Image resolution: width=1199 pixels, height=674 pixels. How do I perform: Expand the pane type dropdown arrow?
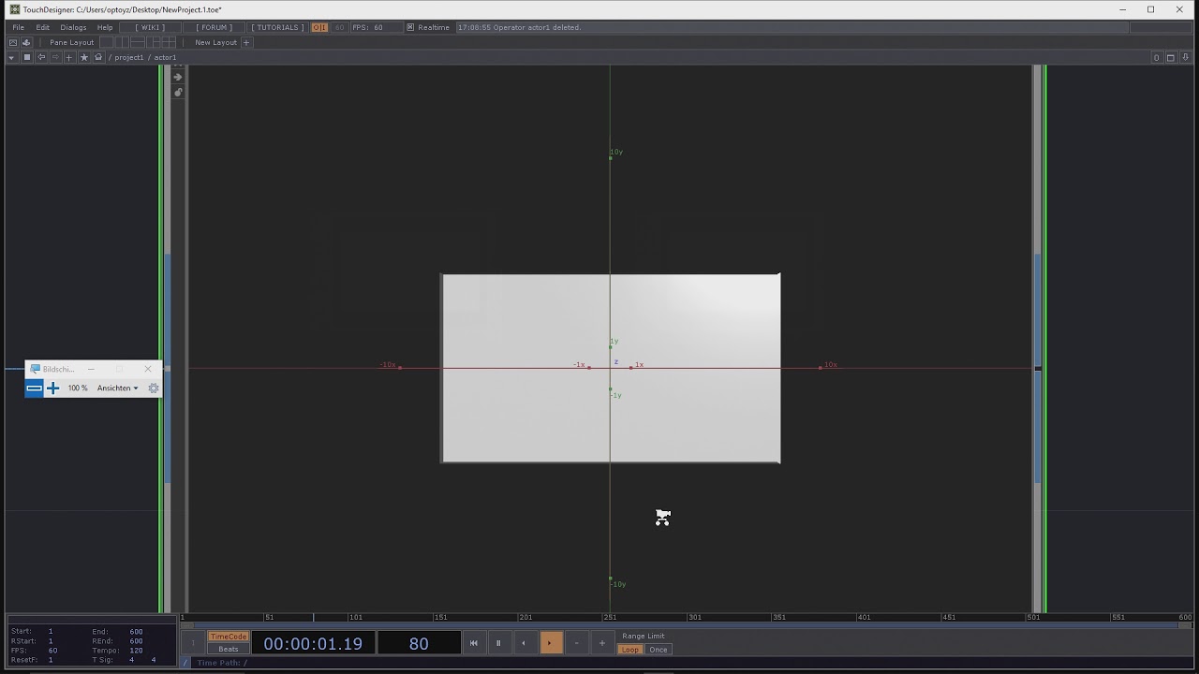[x=11, y=57]
